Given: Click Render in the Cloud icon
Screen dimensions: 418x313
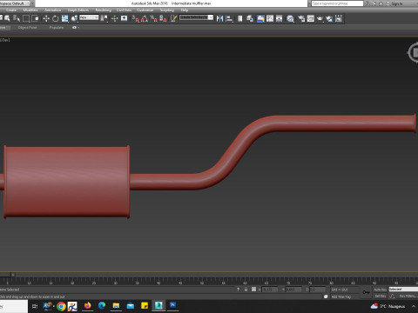Looking at the screenshot, I should (329, 18).
